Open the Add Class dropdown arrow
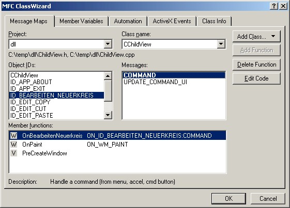This screenshot has height=208, width=290. [x=273, y=37]
